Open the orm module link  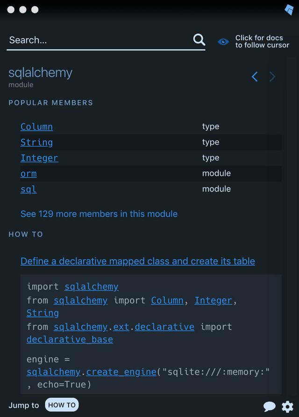pyautogui.click(x=28, y=174)
